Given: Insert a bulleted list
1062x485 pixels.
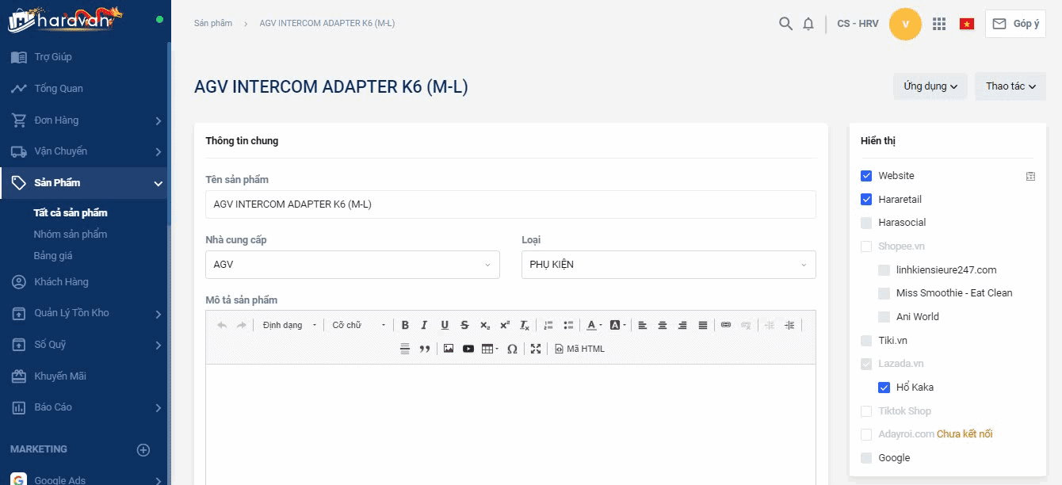Looking at the screenshot, I should (x=568, y=325).
